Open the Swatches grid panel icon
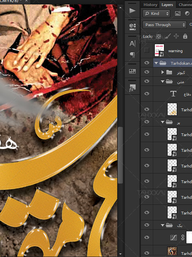The width and height of the screenshot is (192, 257). point(132,71)
